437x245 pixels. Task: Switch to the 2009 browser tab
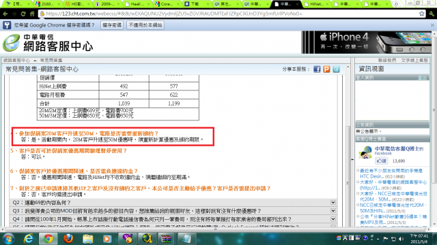[107, 4]
